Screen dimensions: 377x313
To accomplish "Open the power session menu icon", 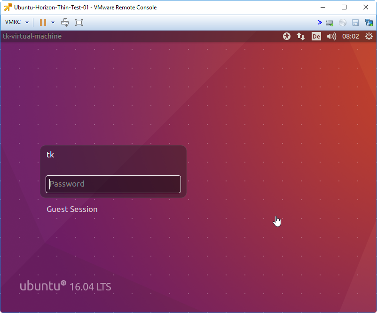I will click(x=369, y=36).
